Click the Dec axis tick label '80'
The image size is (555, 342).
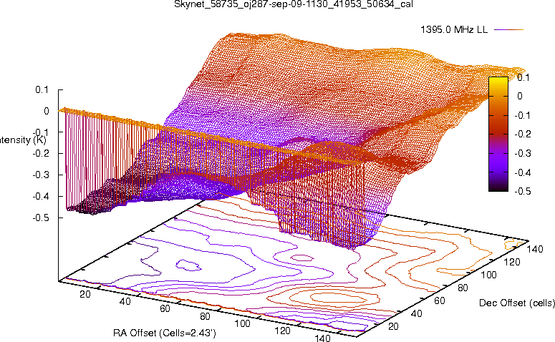(x=463, y=288)
